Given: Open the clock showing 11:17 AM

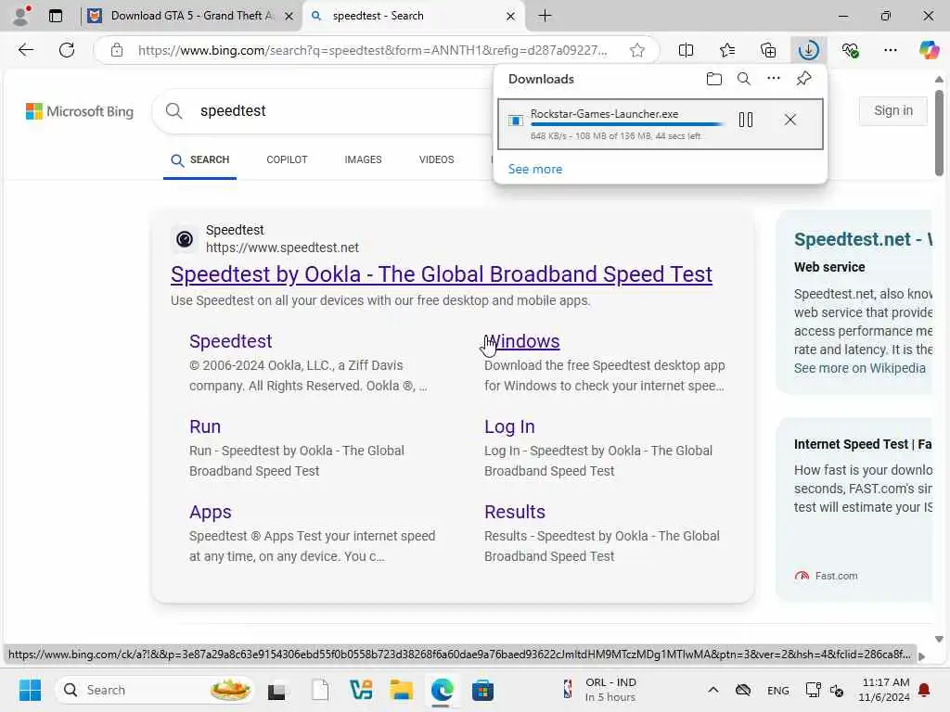Looking at the screenshot, I should (884, 690).
